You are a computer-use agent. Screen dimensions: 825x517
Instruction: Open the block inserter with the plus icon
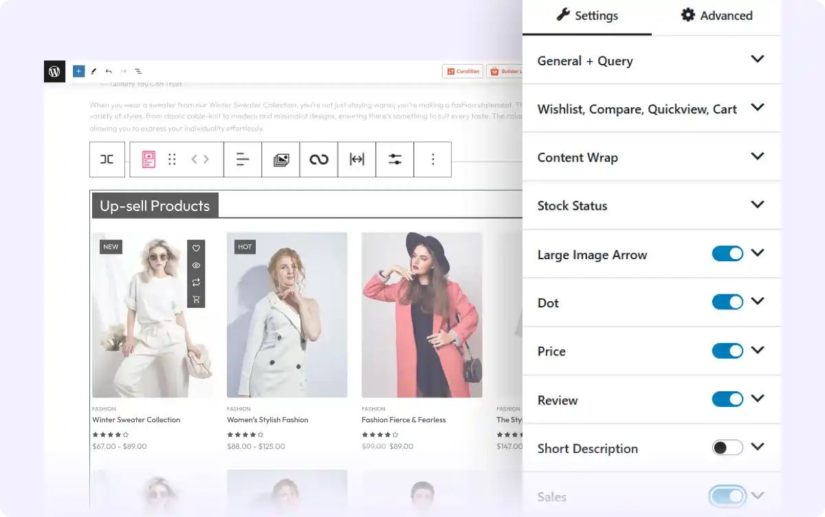pyautogui.click(x=78, y=71)
